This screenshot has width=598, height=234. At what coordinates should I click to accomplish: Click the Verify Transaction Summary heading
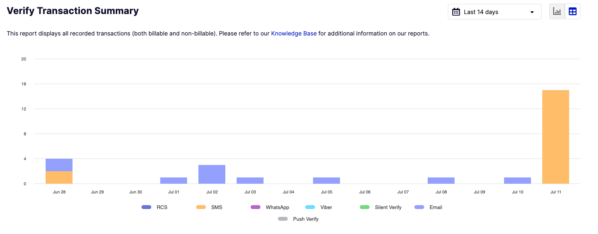[x=73, y=11]
